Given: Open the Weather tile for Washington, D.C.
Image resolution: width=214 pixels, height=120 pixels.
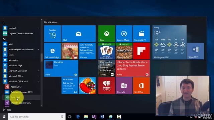Looking at the screenshot, I should click(170, 42).
